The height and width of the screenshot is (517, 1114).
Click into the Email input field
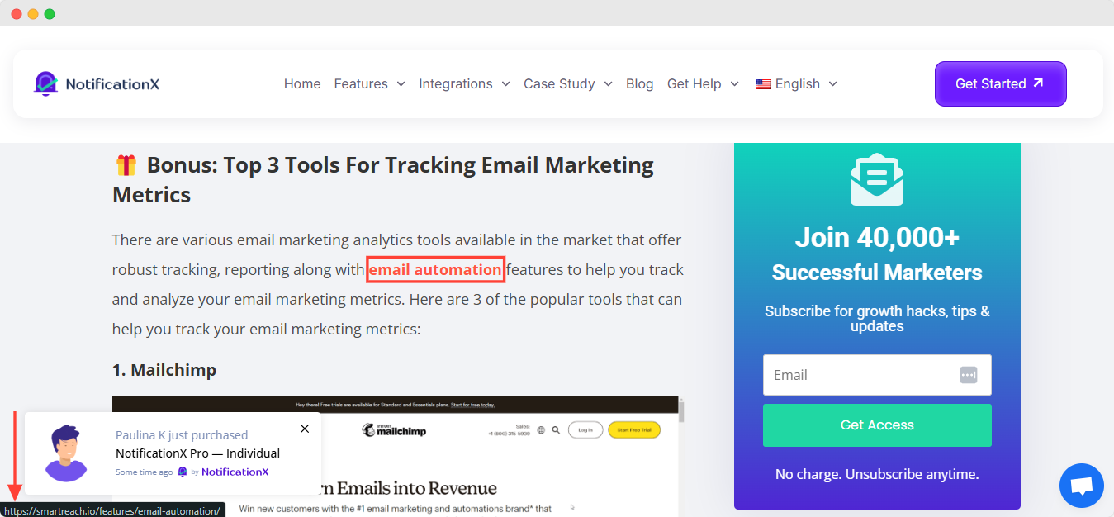(859, 375)
